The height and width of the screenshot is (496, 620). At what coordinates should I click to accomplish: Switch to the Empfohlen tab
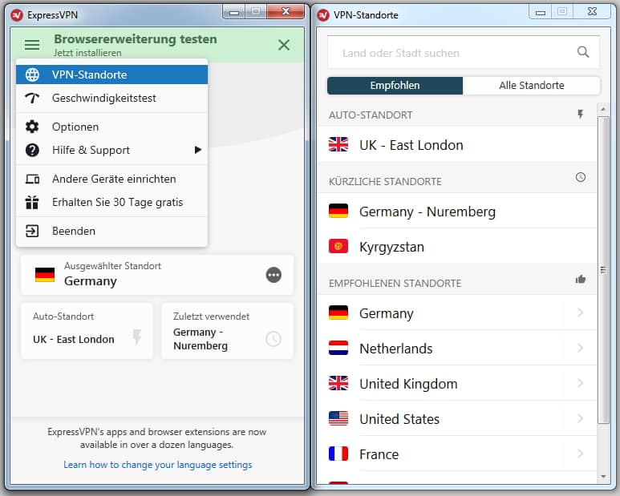click(x=395, y=85)
